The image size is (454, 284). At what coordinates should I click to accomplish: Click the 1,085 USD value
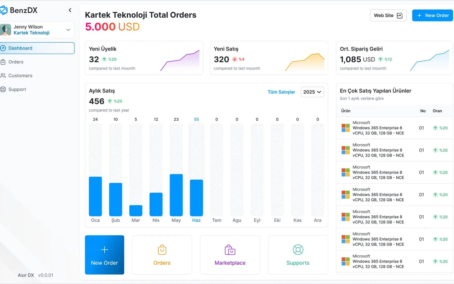click(x=358, y=59)
